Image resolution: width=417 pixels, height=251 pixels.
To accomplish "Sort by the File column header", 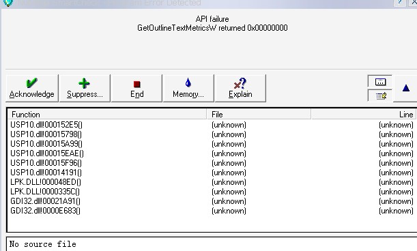I will tap(259, 115).
